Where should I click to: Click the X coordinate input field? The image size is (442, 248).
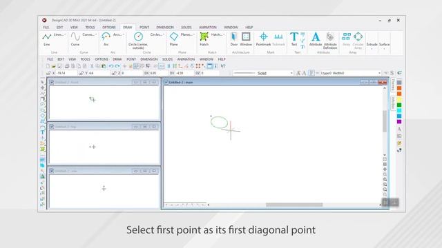pos(66,73)
